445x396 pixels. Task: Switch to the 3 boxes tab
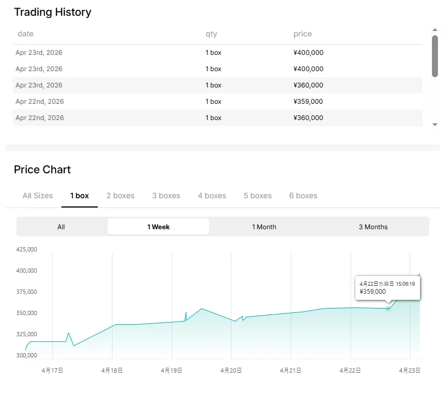166,196
